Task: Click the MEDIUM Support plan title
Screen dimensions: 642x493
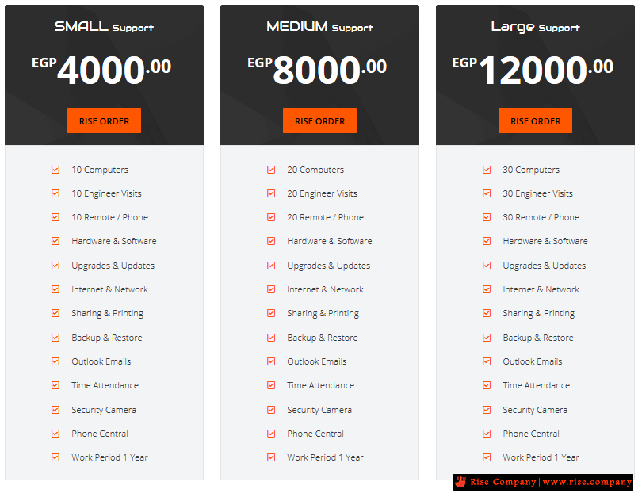Action: pos(319,27)
